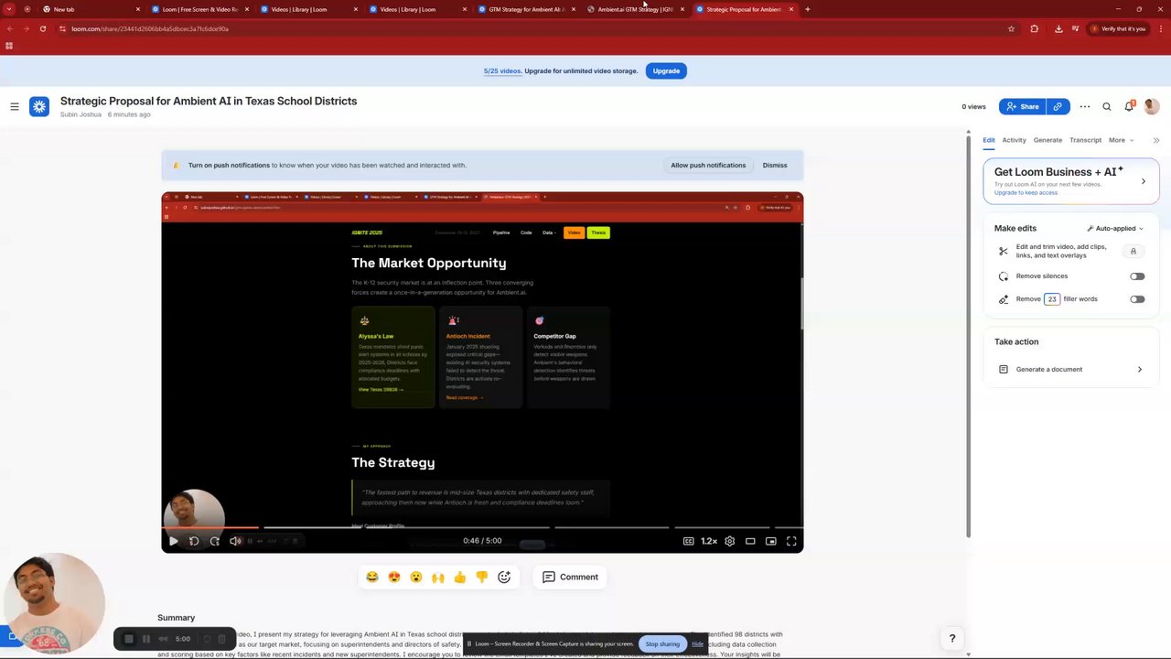Allow push notifications
This screenshot has width=1171, height=659.
[708, 166]
